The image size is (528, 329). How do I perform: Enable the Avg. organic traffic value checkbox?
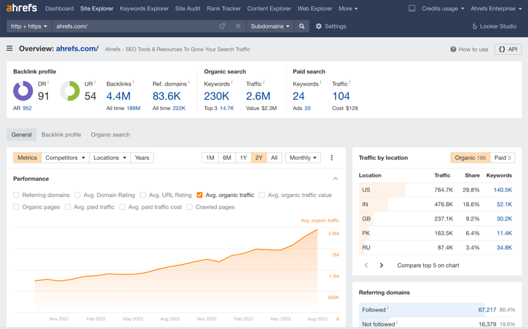click(x=262, y=195)
